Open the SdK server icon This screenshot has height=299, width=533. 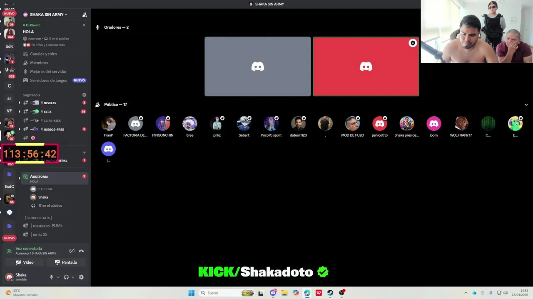tap(9, 47)
